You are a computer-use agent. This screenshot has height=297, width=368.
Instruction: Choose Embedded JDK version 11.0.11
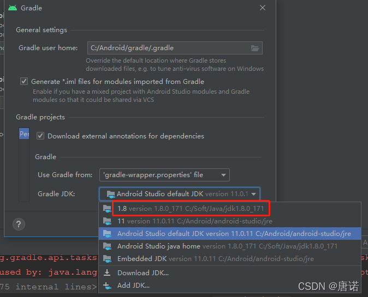(x=229, y=259)
